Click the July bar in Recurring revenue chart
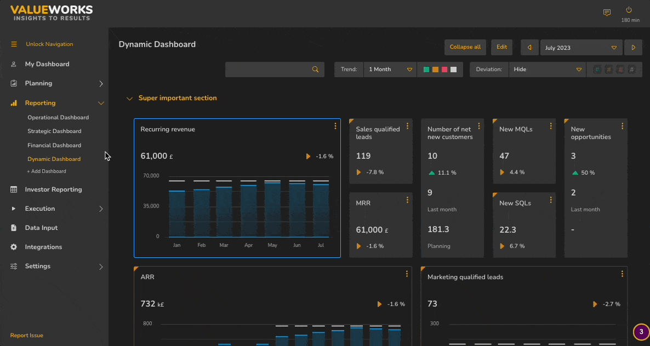 tap(321, 211)
